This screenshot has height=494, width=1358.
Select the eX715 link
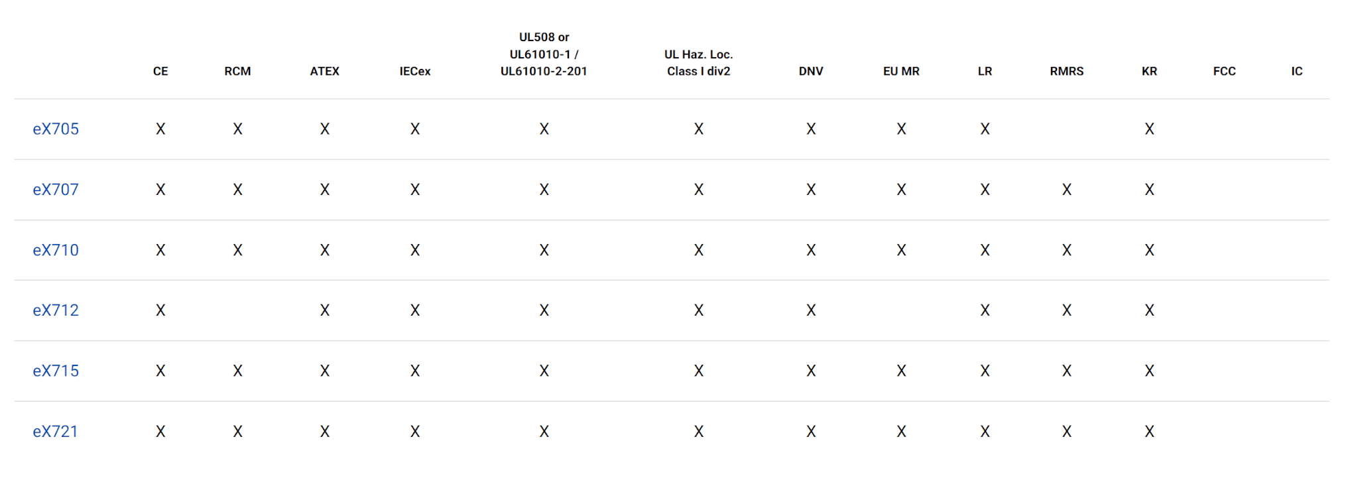[56, 371]
